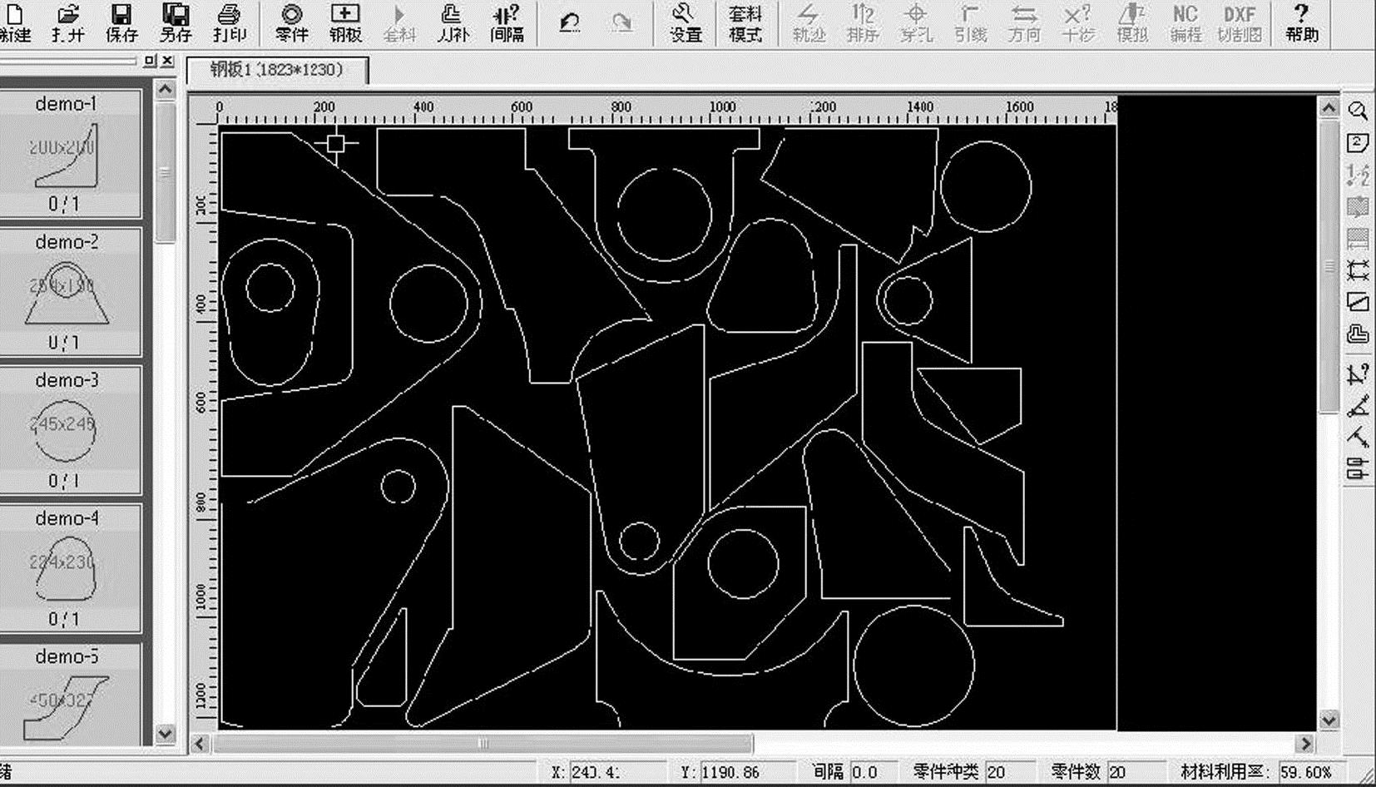Click the undo arrow icon
The height and width of the screenshot is (787, 1376).
pyautogui.click(x=570, y=22)
